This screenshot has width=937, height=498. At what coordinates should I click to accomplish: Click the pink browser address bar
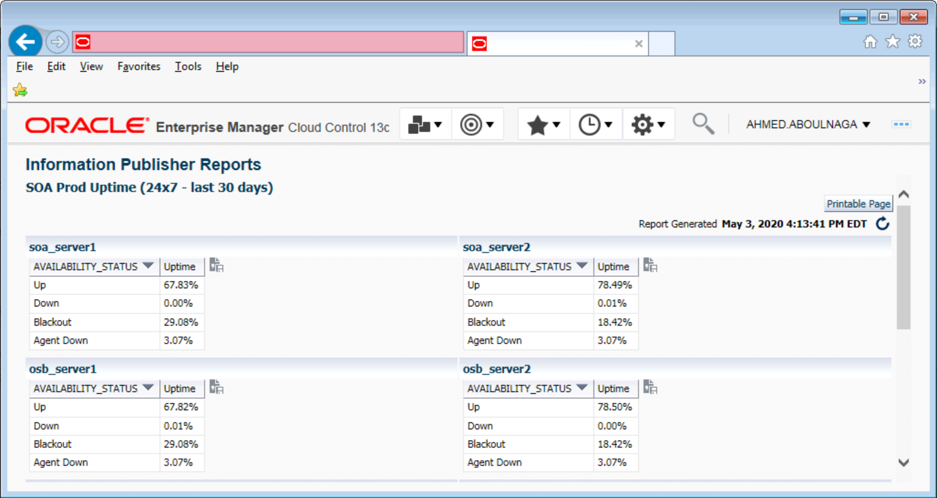tap(273, 42)
